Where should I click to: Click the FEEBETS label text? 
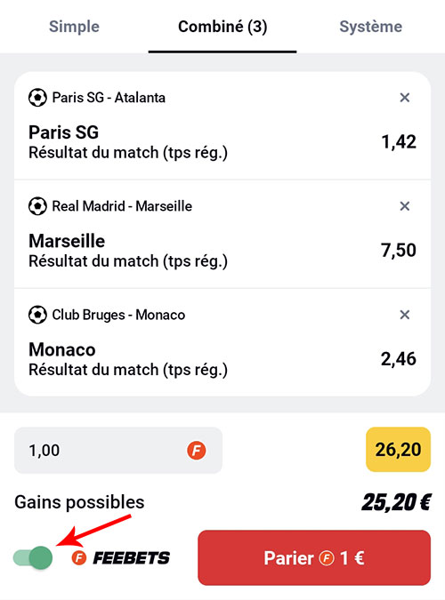132,558
